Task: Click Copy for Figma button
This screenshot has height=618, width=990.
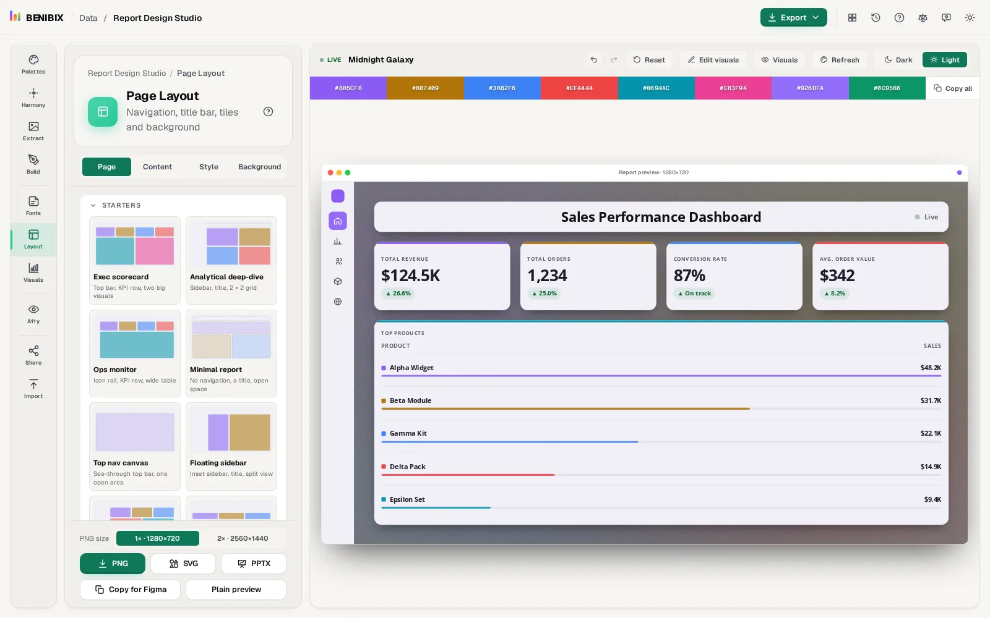Action: pyautogui.click(x=130, y=590)
